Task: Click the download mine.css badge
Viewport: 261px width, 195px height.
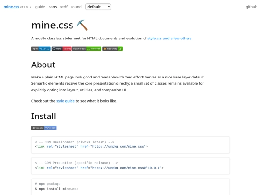Action: (x=44, y=128)
